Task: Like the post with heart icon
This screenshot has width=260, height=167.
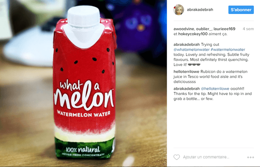Action: tap(176, 157)
